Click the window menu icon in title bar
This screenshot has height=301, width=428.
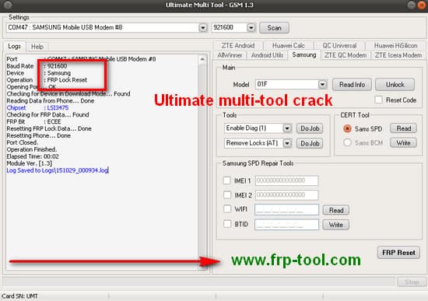coord(9,5)
